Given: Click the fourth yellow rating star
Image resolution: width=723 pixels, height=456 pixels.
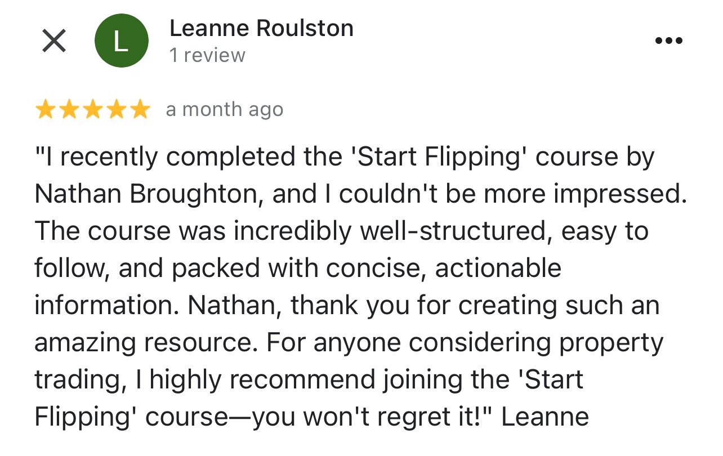Looking at the screenshot, I should [x=116, y=110].
